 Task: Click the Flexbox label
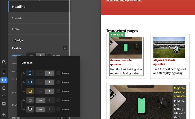coord(17,48)
